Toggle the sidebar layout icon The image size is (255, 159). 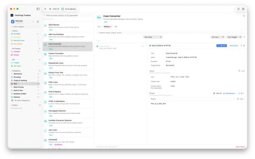click(x=38, y=9)
